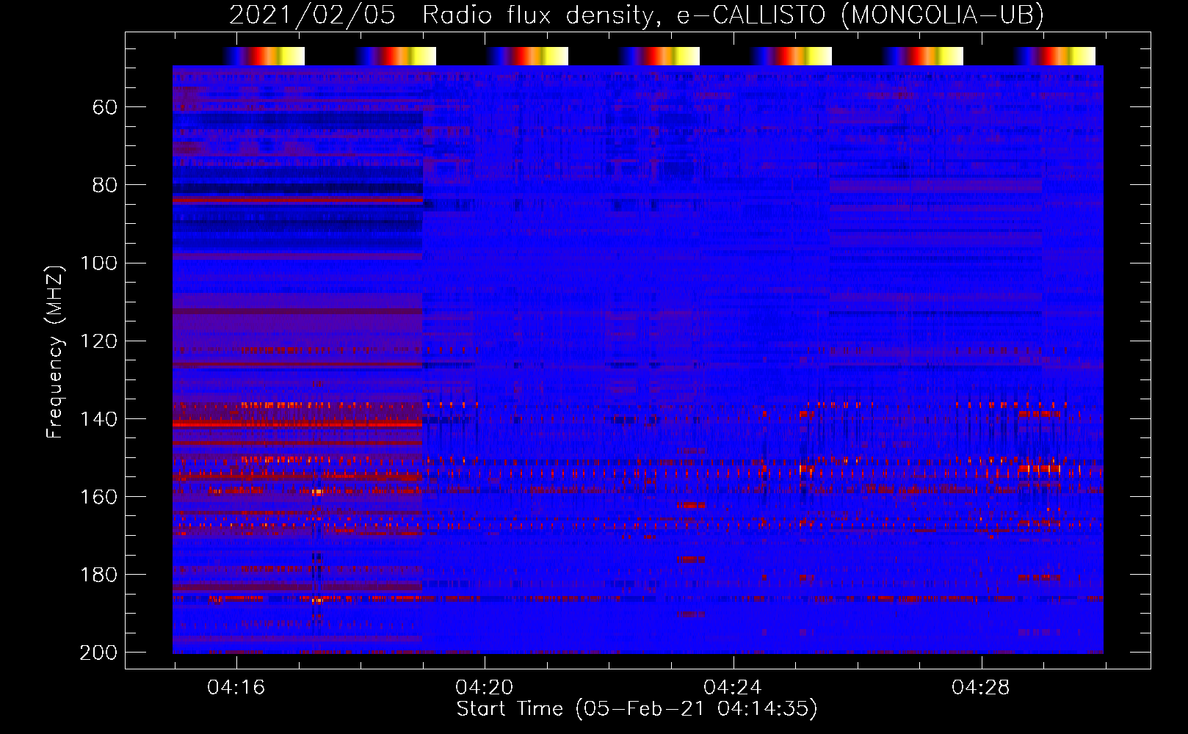Image resolution: width=1188 pixels, height=734 pixels.
Task: Click the 180 frequency tick label
Action: [x=98, y=575]
